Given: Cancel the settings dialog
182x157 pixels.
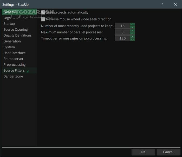Looking at the screenshot, I should click(168, 152).
